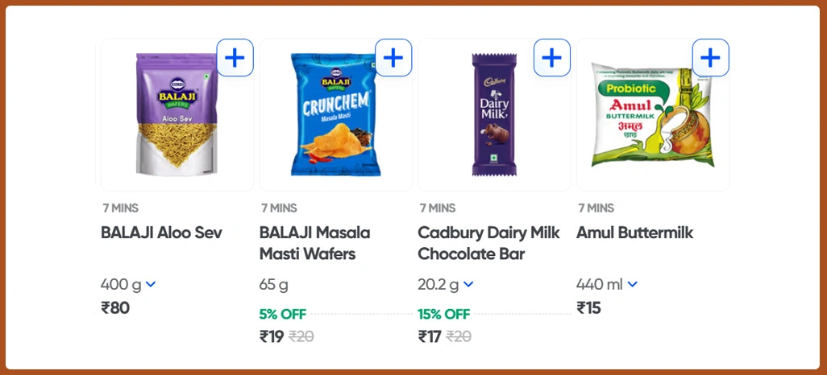This screenshot has width=827, height=375.
Task: Click the 65 g weight label
Action: pyautogui.click(x=274, y=284)
